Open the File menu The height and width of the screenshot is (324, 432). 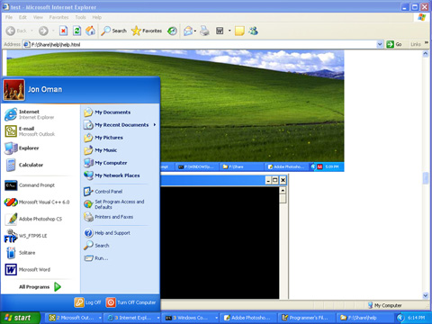click(9, 17)
